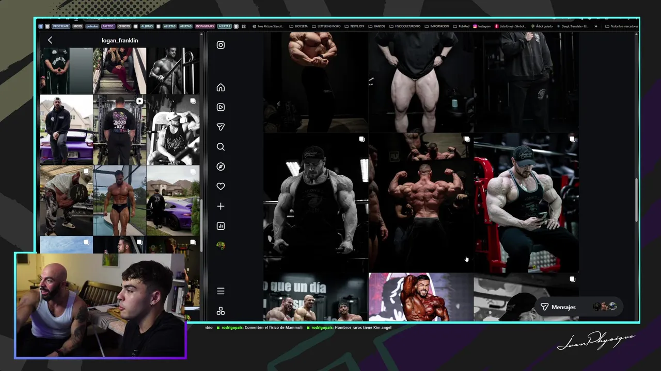Click carousel icon on the back pose post
661x371 pixels.
467,139
